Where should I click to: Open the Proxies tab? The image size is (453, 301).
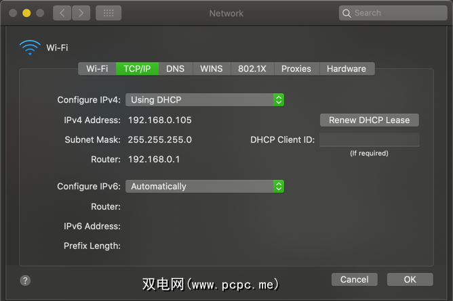pyautogui.click(x=296, y=68)
